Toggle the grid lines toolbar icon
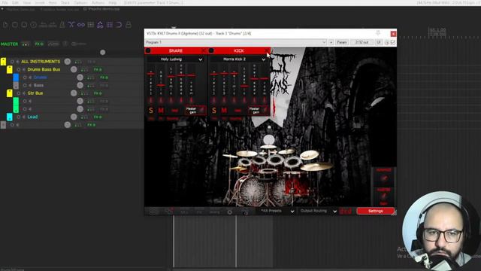 click(x=110, y=25)
